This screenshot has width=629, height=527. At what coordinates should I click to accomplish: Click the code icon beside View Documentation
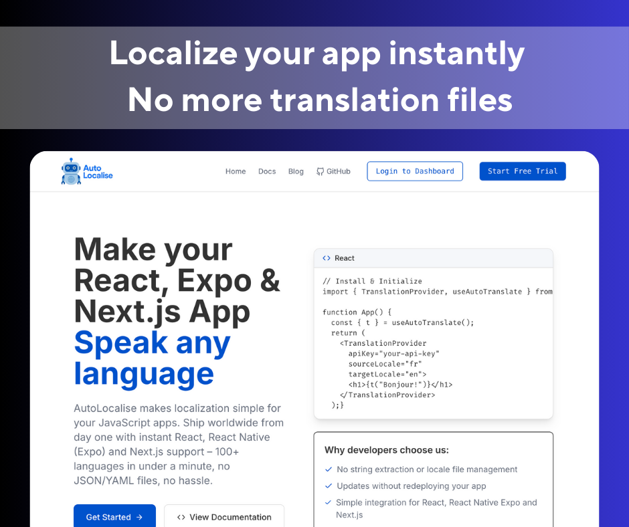click(x=180, y=516)
